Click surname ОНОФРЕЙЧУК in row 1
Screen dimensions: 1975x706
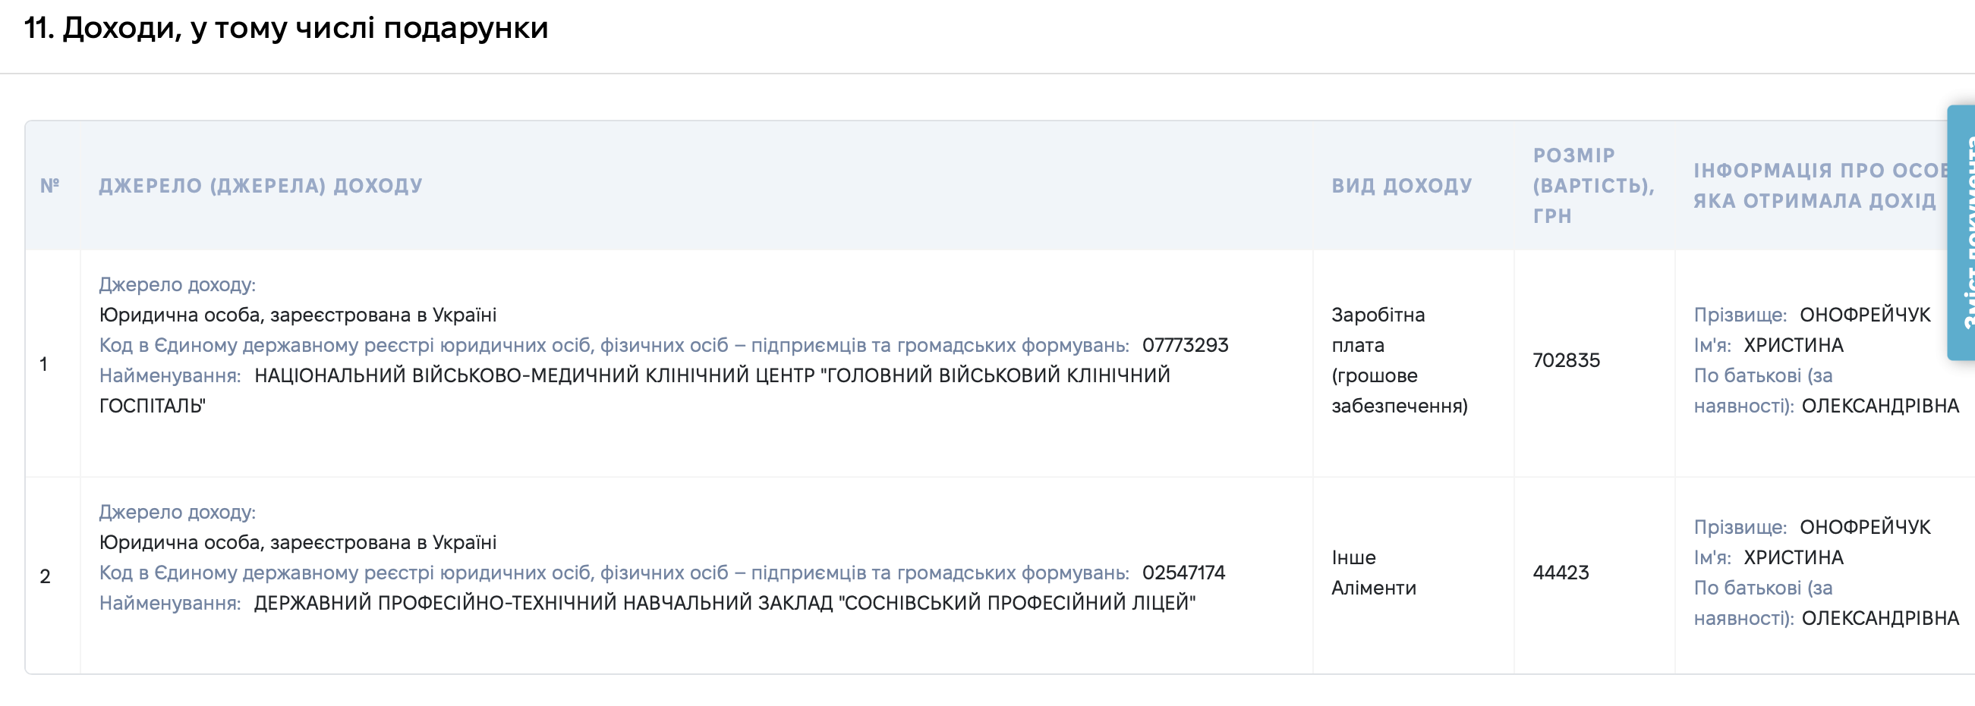1866,315
